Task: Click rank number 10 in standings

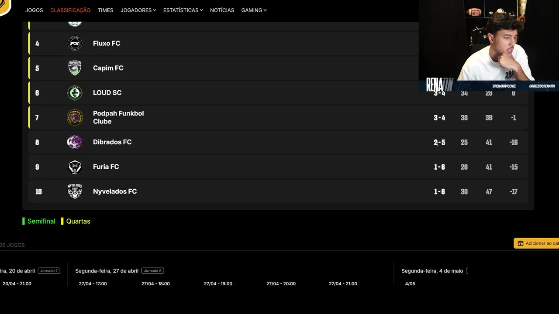Action: [38, 191]
